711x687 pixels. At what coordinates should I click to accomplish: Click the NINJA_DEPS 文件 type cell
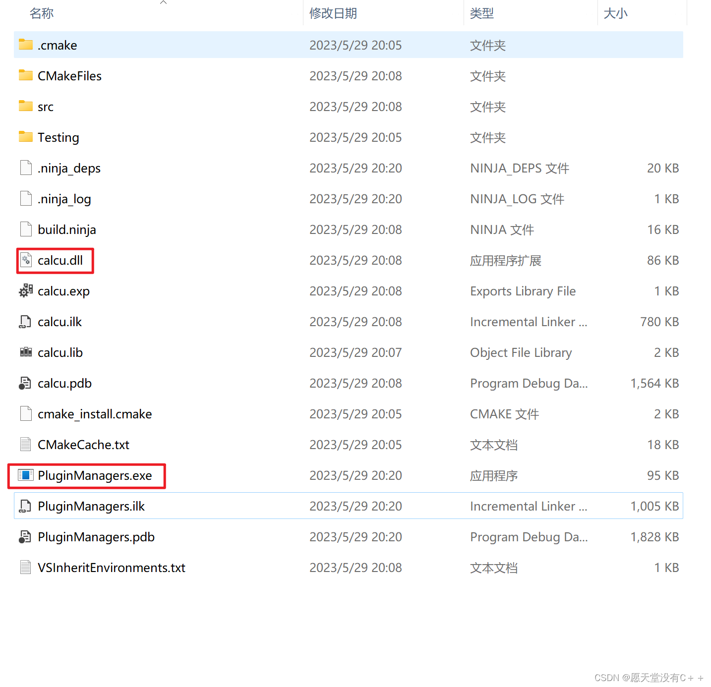[520, 168]
